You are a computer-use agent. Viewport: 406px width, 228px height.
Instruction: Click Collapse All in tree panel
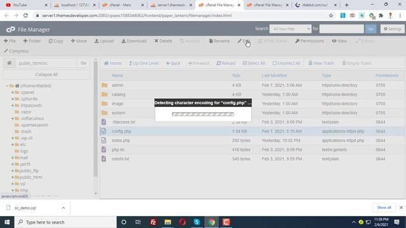46,75
